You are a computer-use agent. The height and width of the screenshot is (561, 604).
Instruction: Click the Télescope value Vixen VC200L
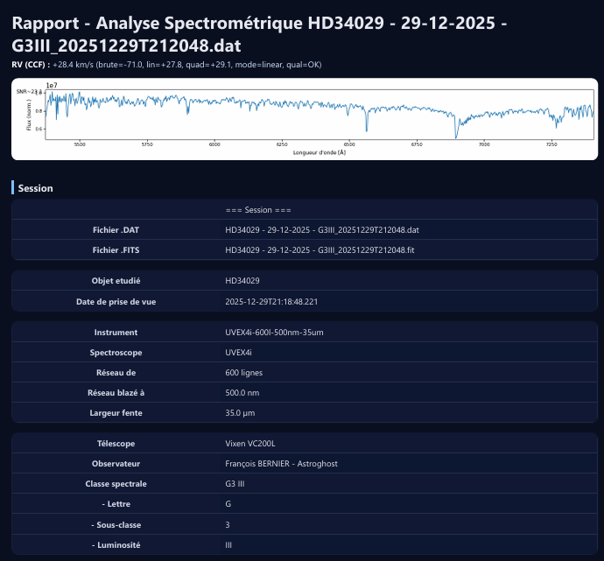(251, 444)
